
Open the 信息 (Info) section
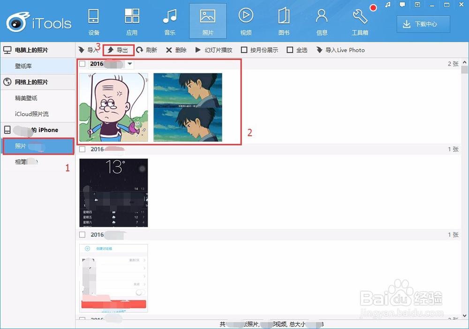(x=322, y=22)
